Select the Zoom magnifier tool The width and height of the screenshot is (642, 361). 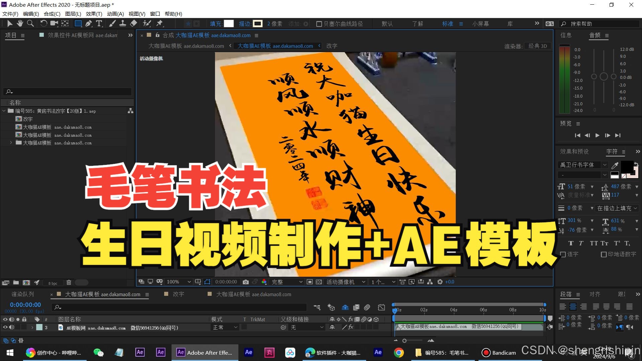click(30, 23)
